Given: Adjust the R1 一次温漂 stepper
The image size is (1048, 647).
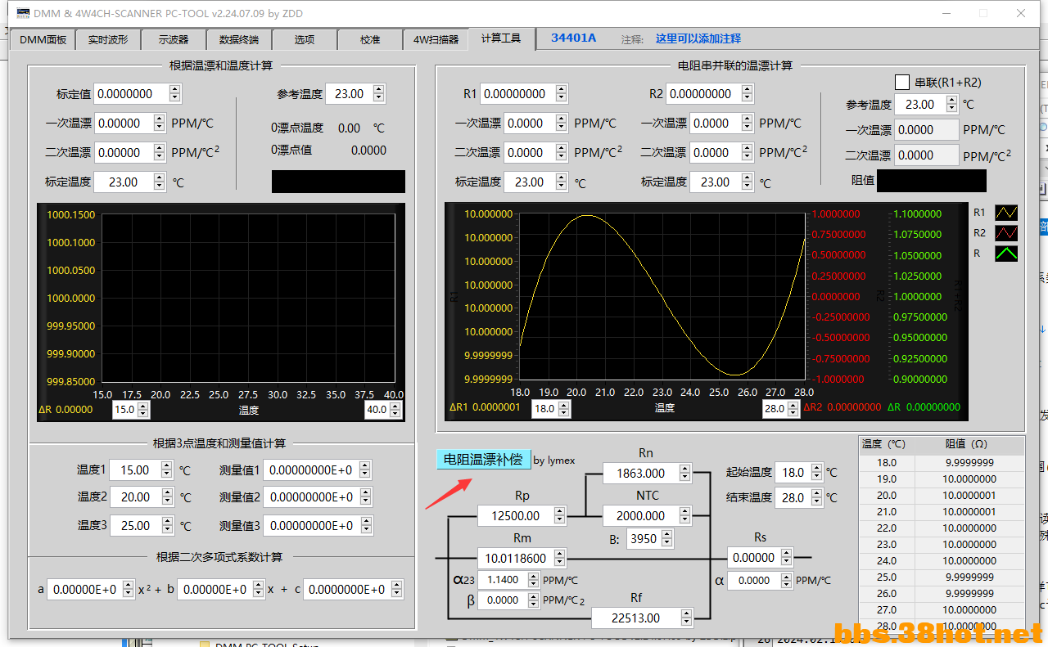Looking at the screenshot, I should coord(561,124).
